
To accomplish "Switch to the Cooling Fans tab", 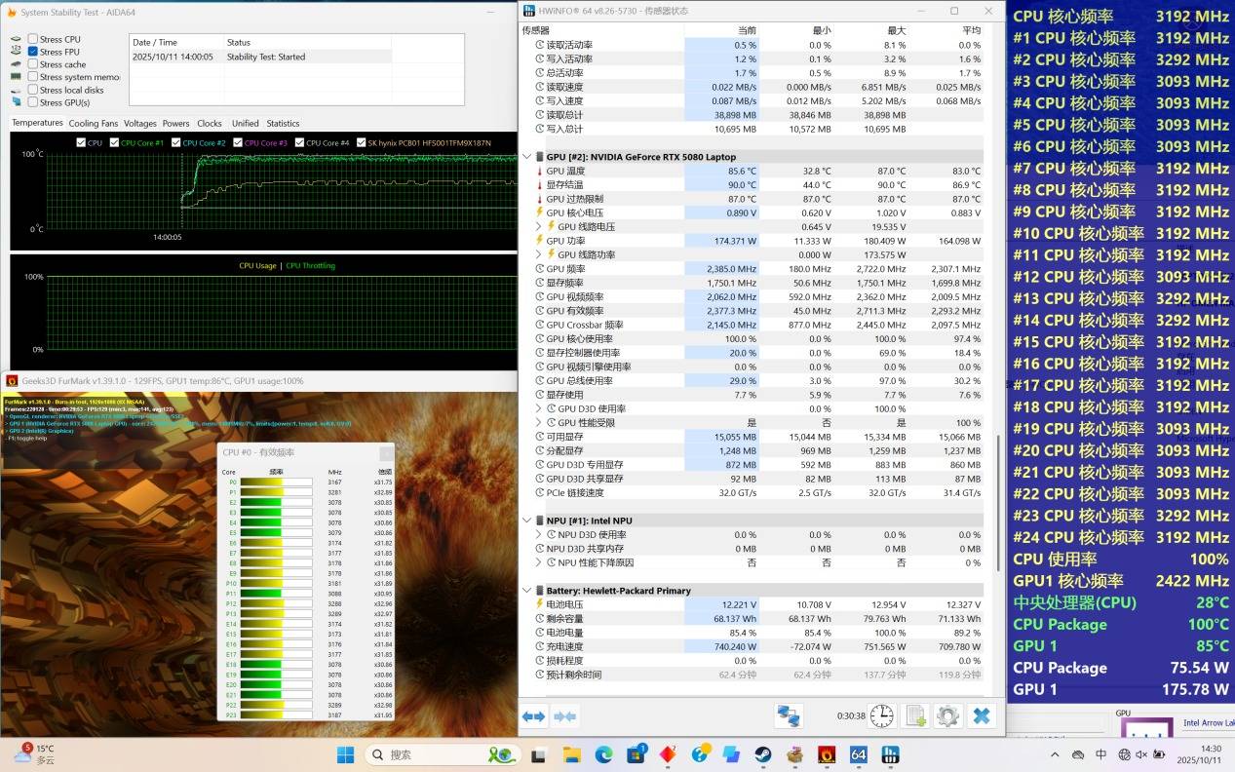I will [93, 124].
